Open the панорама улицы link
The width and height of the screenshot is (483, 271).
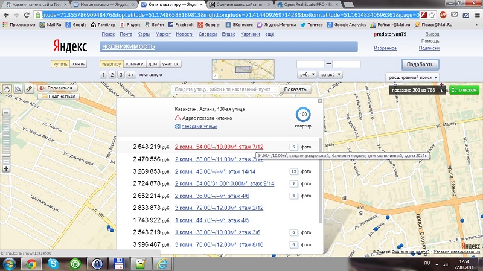click(x=199, y=126)
